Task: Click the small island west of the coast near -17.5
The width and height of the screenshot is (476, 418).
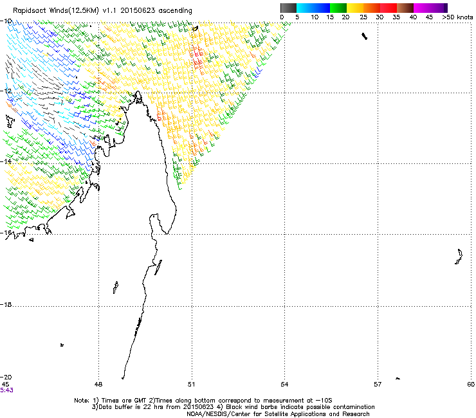Action: 115,287
